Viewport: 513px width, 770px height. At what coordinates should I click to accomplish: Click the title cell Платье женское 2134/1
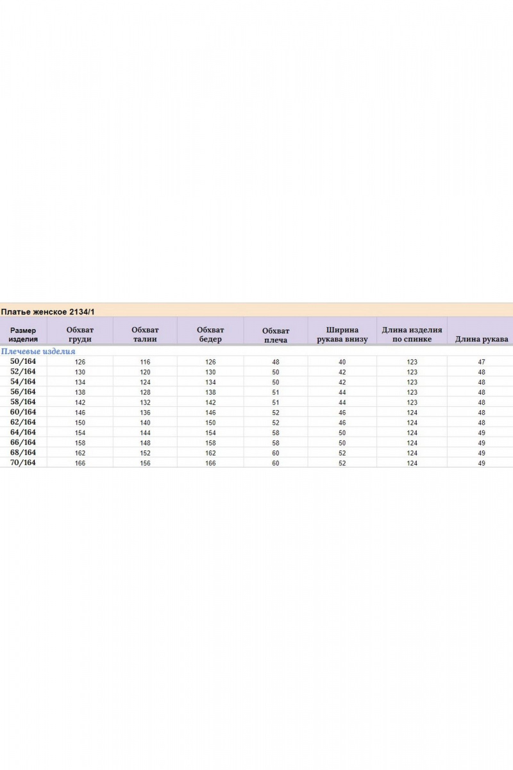(48, 312)
